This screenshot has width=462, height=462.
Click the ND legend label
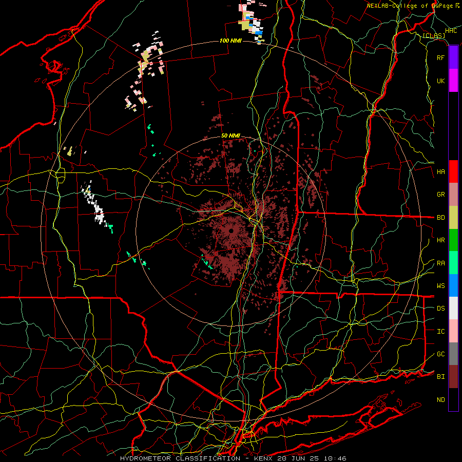tap(440, 400)
